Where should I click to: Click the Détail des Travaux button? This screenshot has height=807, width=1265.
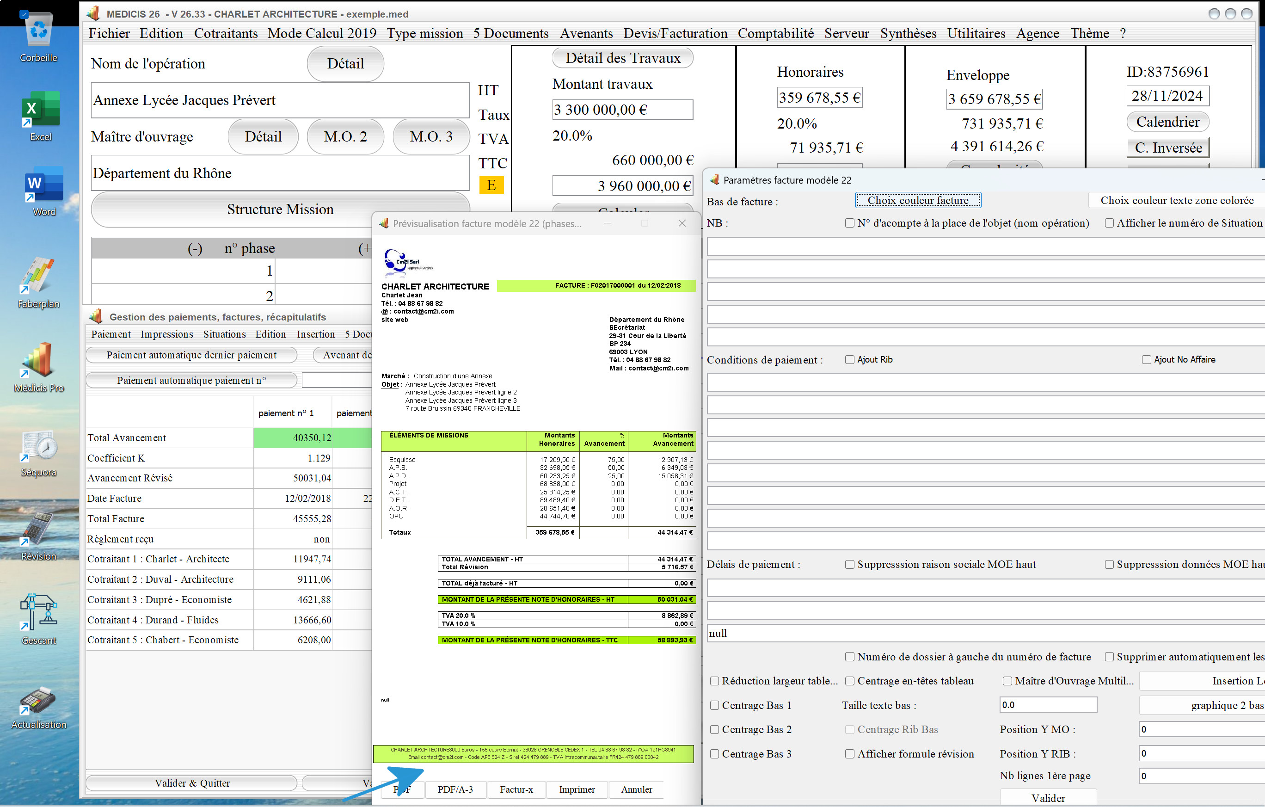click(622, 58)
